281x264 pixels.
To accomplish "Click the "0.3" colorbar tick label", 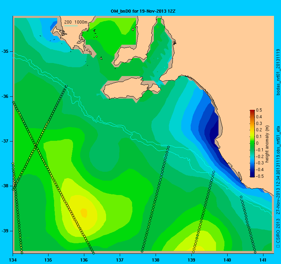I will [259, 124].
